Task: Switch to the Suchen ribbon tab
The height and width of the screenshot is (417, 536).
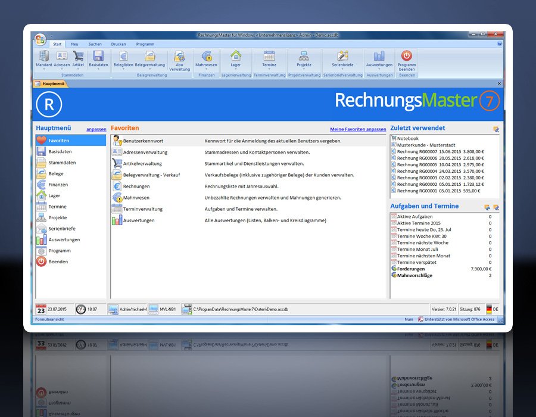Action: pyautogui.click(x=95, y=44)
